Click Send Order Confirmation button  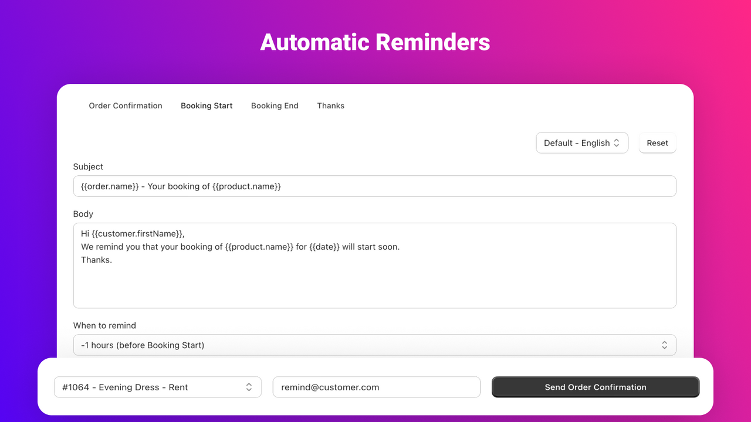[596, 387]
